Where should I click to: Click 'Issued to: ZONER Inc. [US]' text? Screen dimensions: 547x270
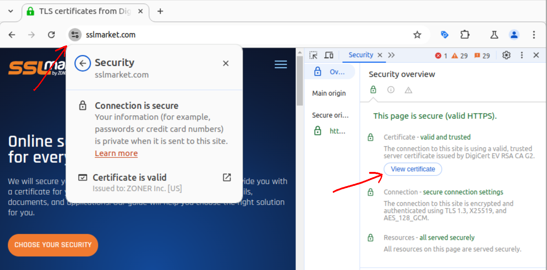click(137, 189)
